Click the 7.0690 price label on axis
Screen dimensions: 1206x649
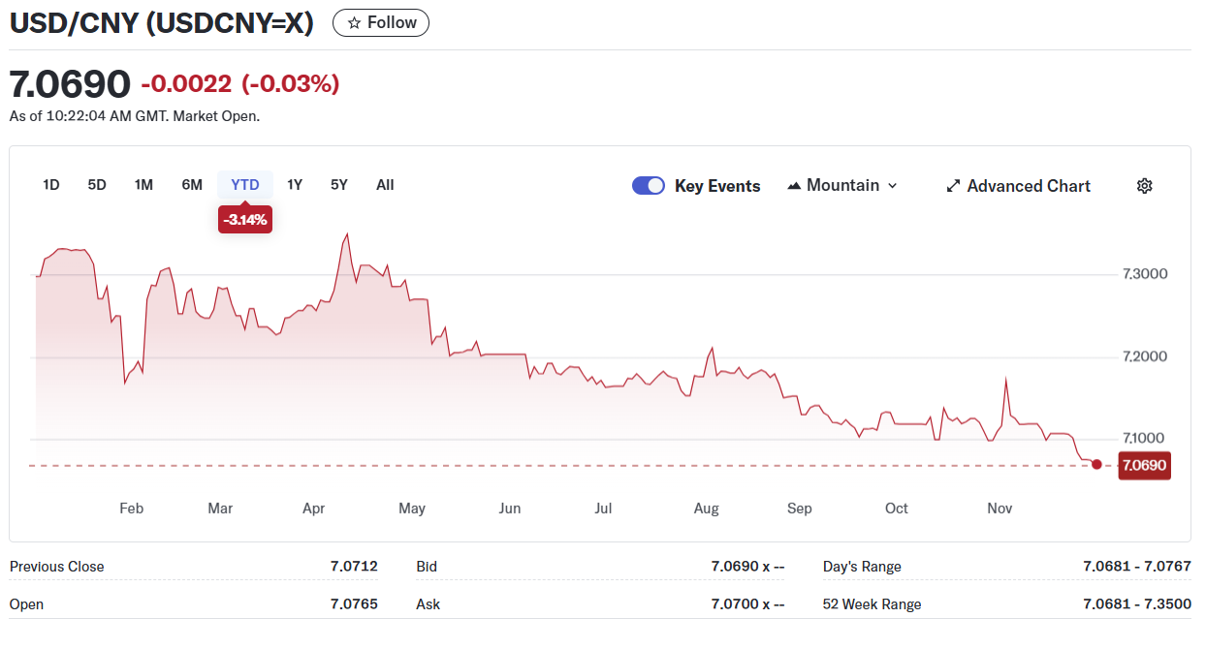1144,466
